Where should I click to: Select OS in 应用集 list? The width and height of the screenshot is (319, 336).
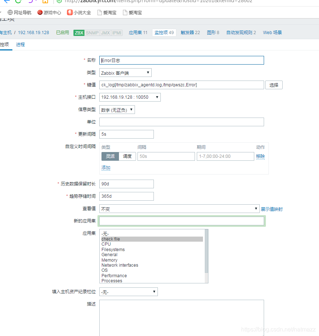[x=152, y=270]
